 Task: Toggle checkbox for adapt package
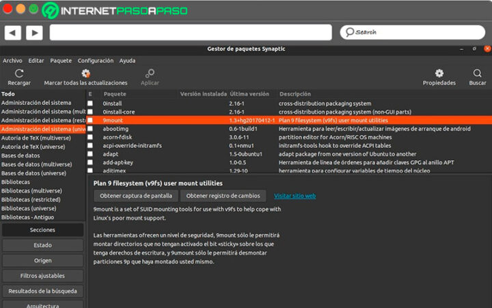[x=90, y=154]
